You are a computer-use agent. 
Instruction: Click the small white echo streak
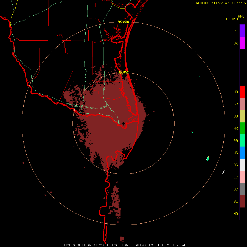[x=223, y=172]
